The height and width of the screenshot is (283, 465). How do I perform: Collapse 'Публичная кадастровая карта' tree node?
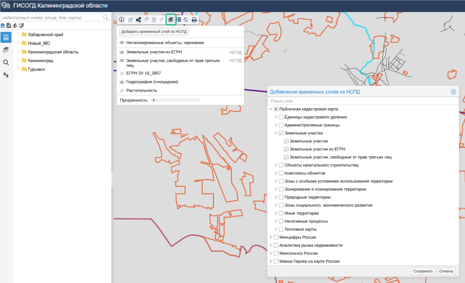click(271, 109)
